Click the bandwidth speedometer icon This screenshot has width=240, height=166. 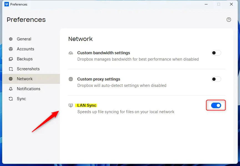click(71, 53)
